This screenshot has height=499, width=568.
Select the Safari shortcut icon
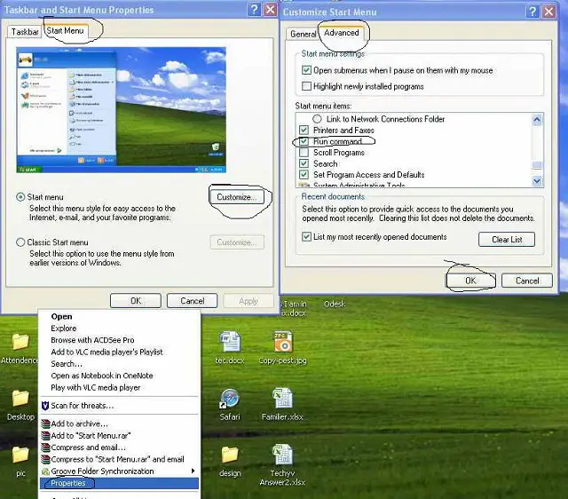tap(230, 399)
